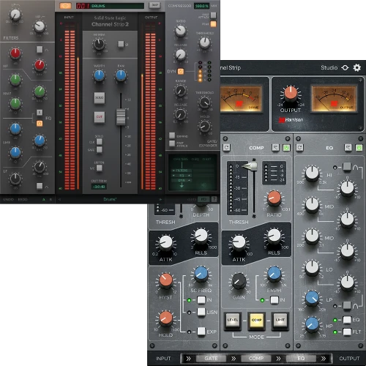Click Harrison COMP graph icon button
The height and width of the screenshot is (366, 366).
tap(275, 148)
